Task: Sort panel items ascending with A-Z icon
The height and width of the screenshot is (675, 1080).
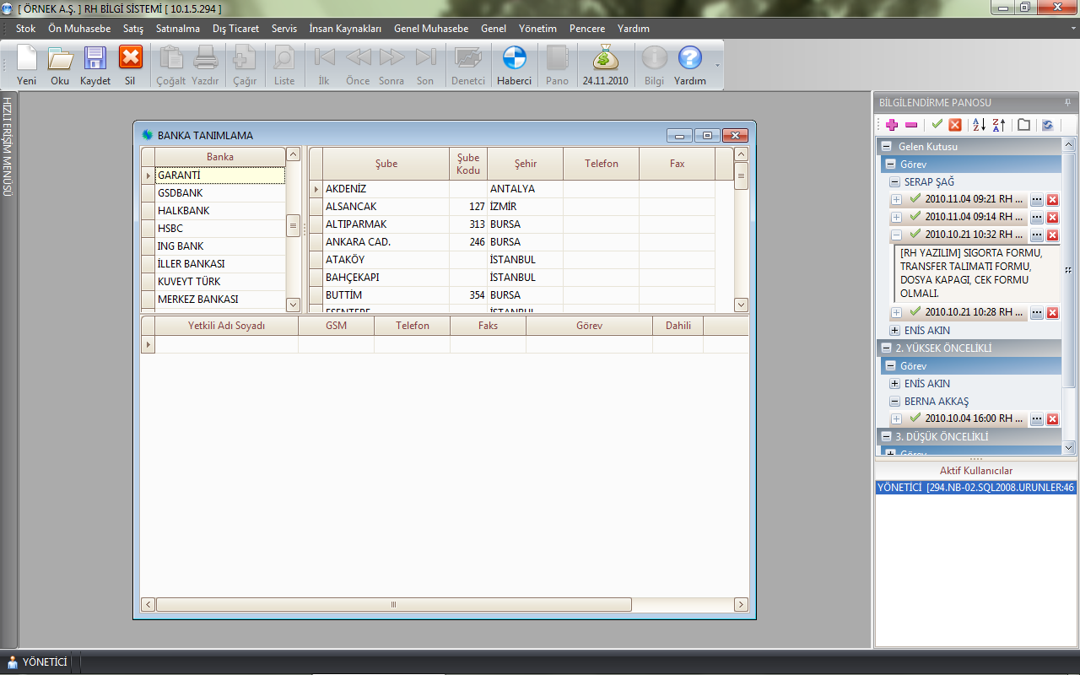Action: [979, 125]
